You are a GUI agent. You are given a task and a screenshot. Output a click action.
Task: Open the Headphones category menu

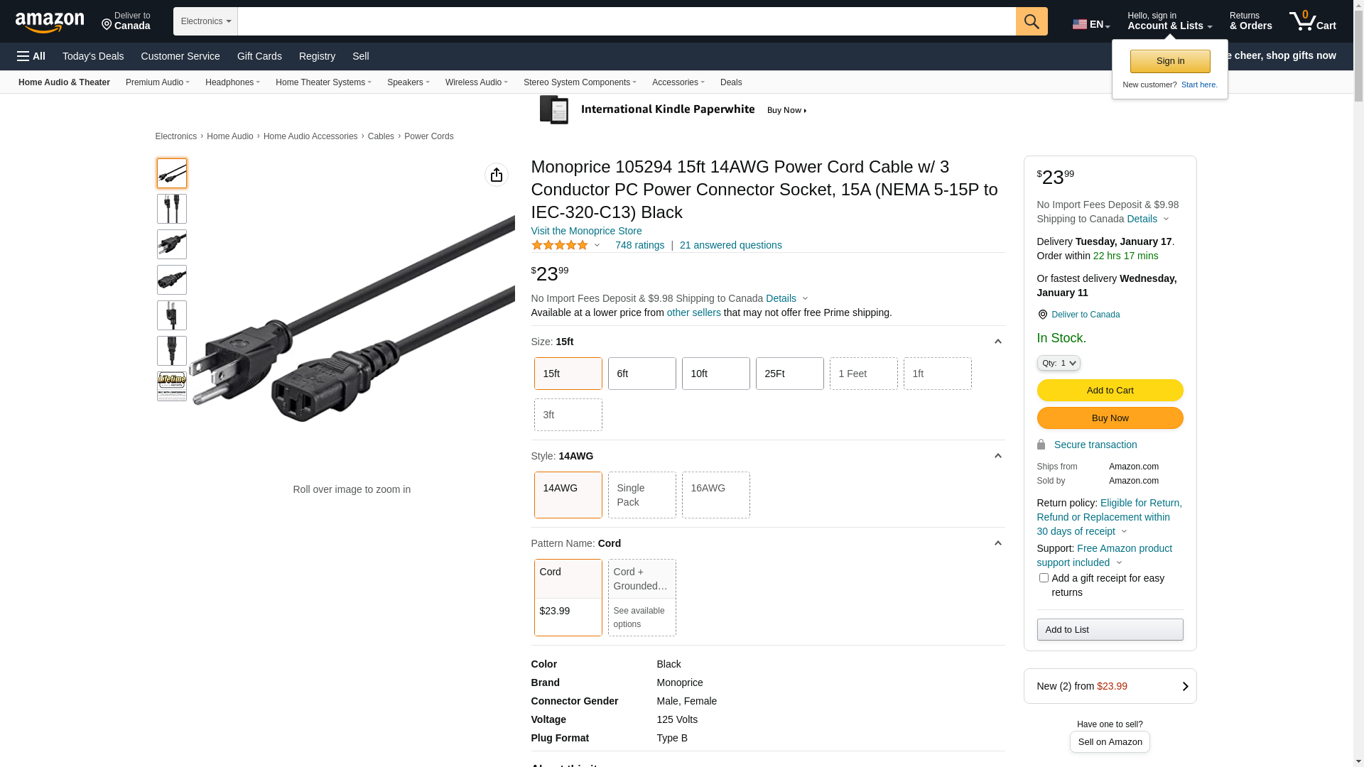[x=232, y=82]
